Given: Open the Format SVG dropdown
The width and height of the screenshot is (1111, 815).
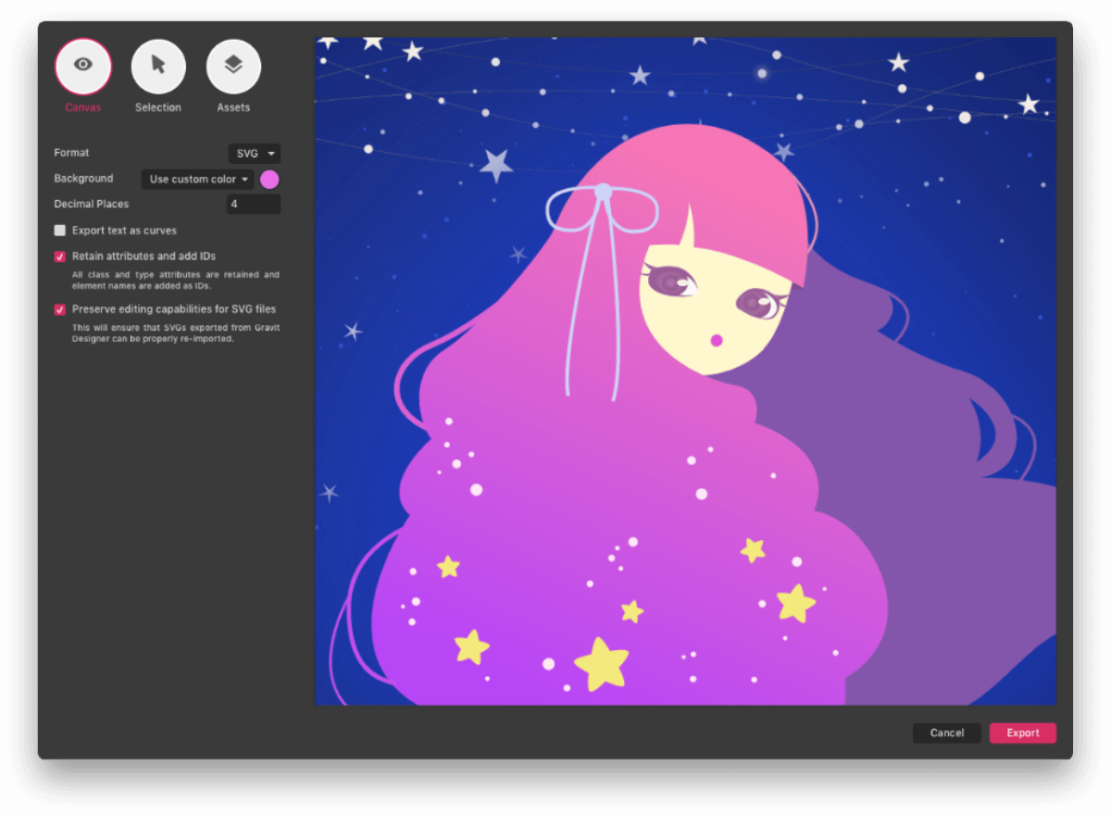Looking at the screenshot, I should [255, 154].
